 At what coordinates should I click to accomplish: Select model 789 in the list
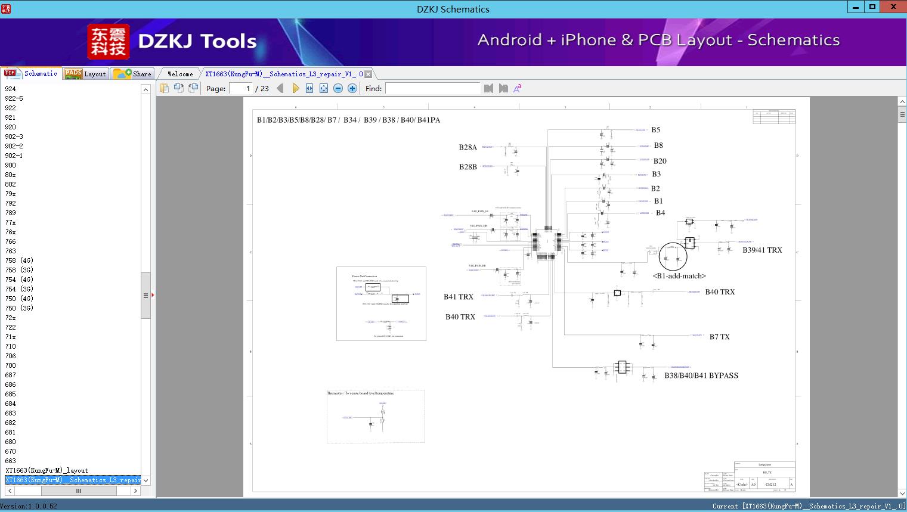click(x=11, y=213)
